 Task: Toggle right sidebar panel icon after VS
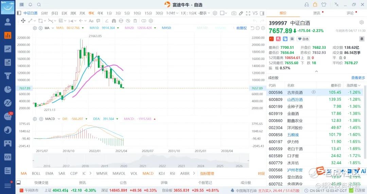262,13
